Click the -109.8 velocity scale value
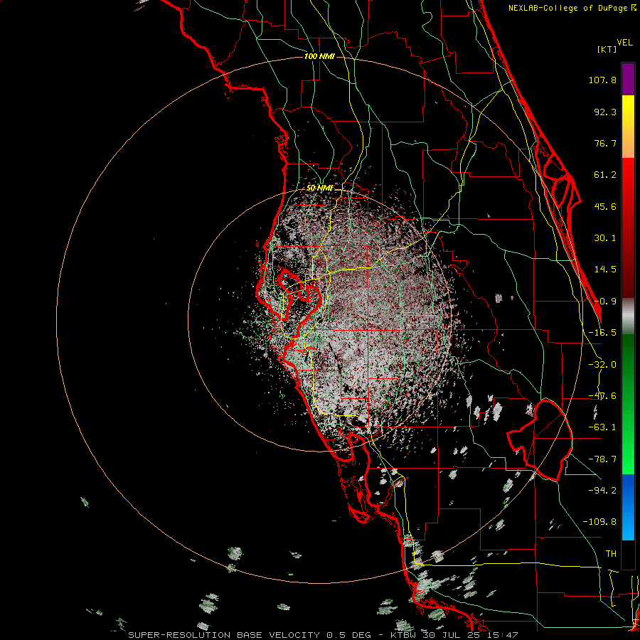 point(599,522)
